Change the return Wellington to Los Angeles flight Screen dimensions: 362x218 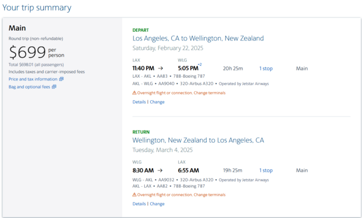157,204
